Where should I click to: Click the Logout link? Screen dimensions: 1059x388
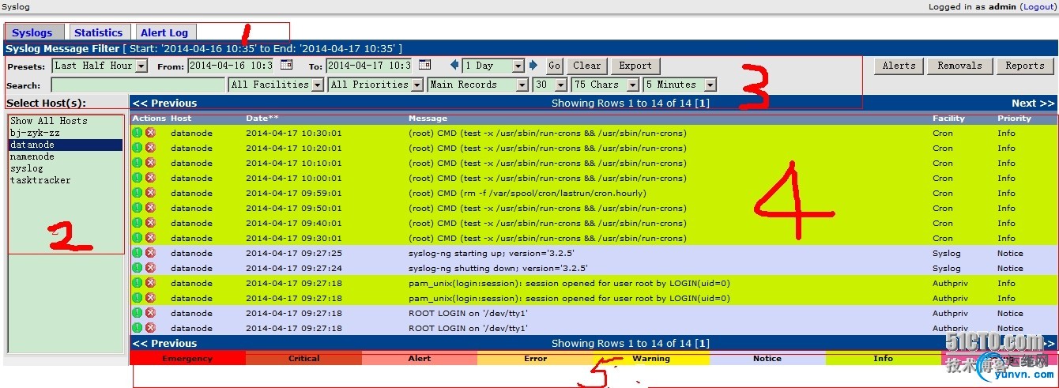click(x=1038, y=7)
